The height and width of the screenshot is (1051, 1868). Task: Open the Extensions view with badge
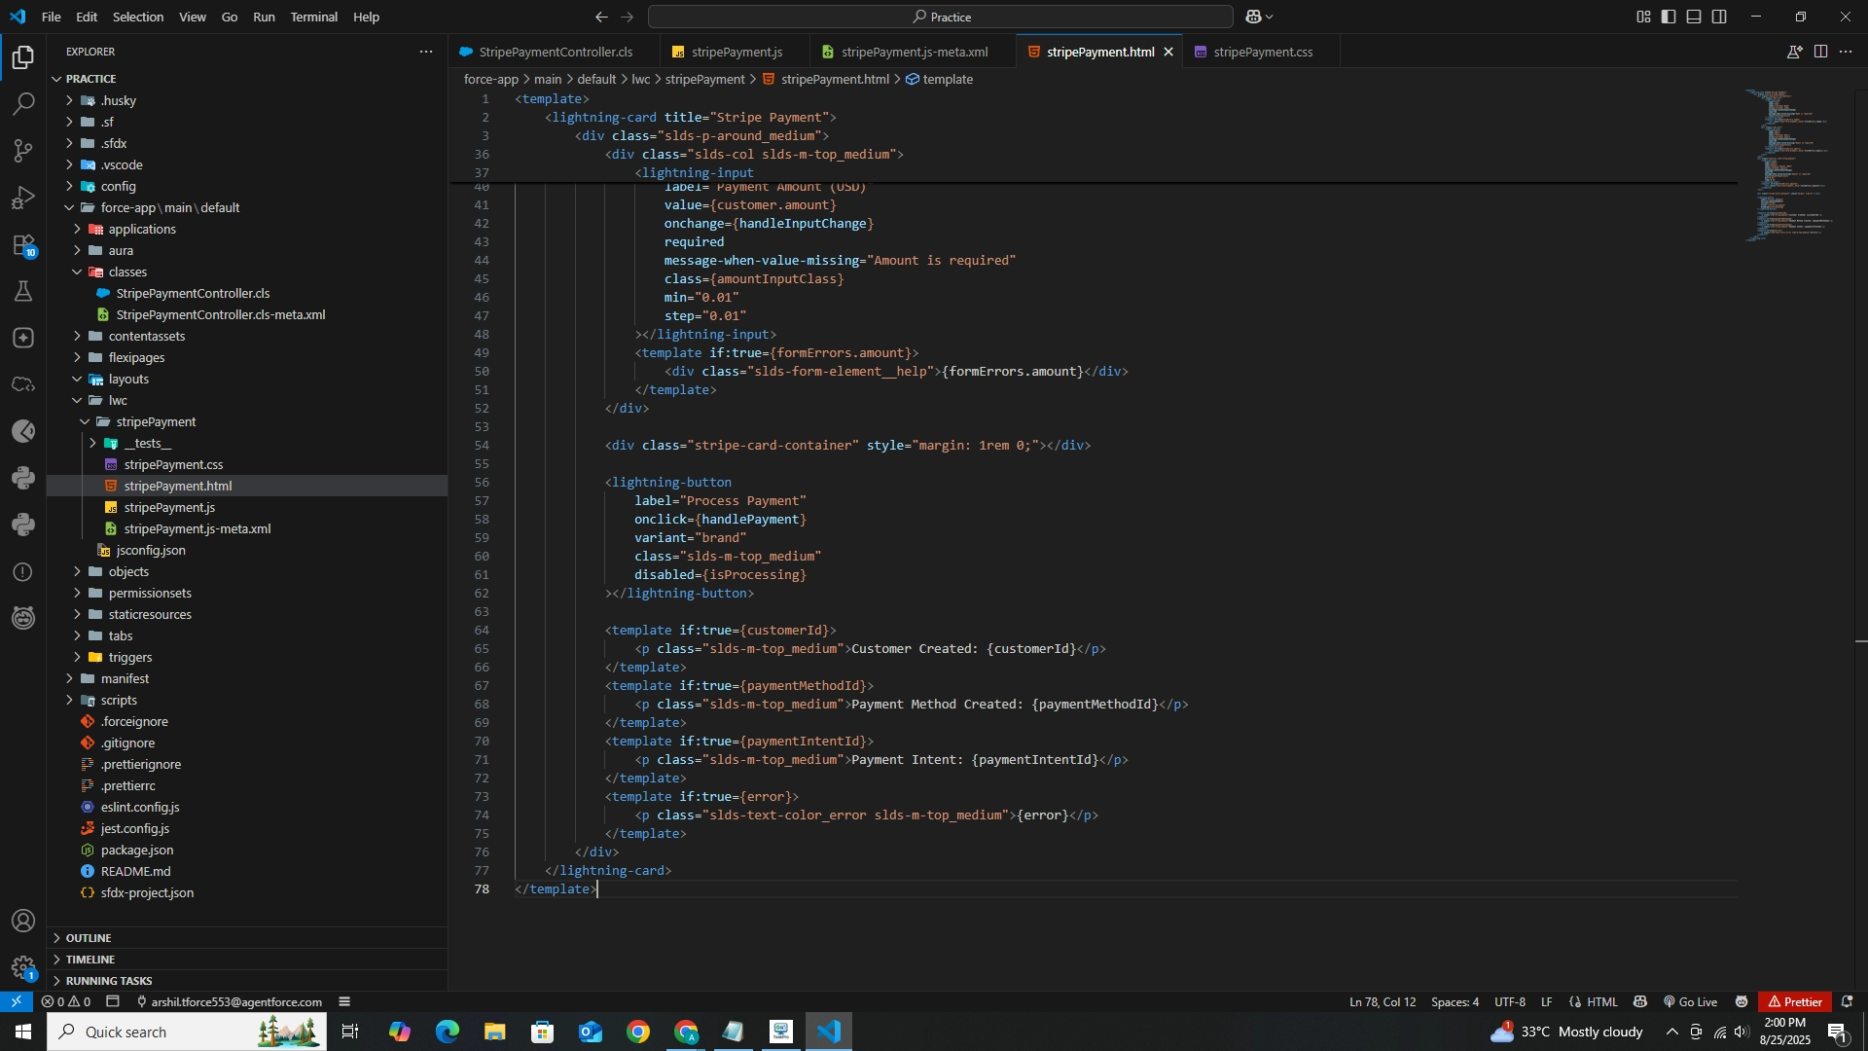tap(23, 245)
